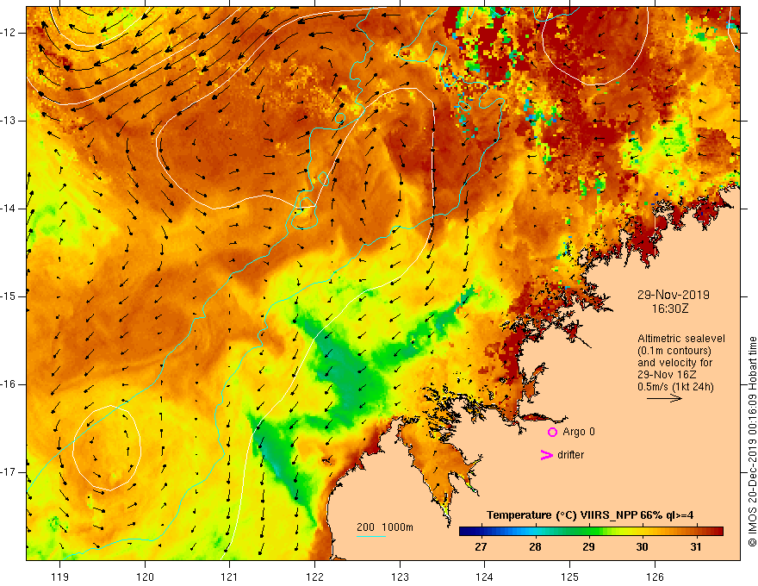Click the latitude axis label '-12'
Image resolution: width=758 pixels, height=586 pixels.
coord(9,33)
